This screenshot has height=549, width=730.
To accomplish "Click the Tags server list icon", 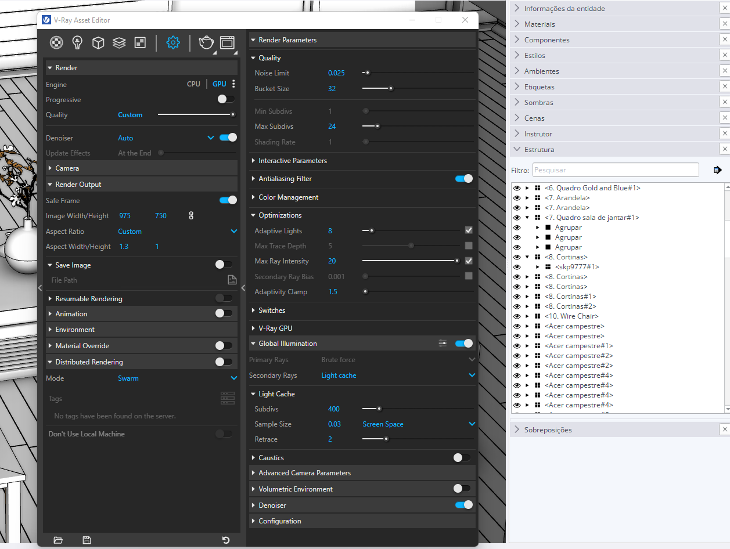I will coord(228,398).
